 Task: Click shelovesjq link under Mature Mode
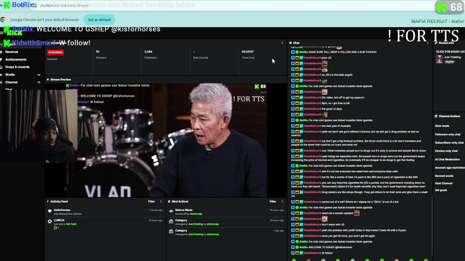click(196, 214)
